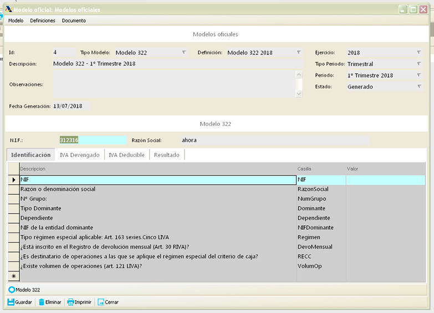Expand the Estado dropdown
Image resolution: width=434 pixels, height=313 pixels.
pos(419,87)
